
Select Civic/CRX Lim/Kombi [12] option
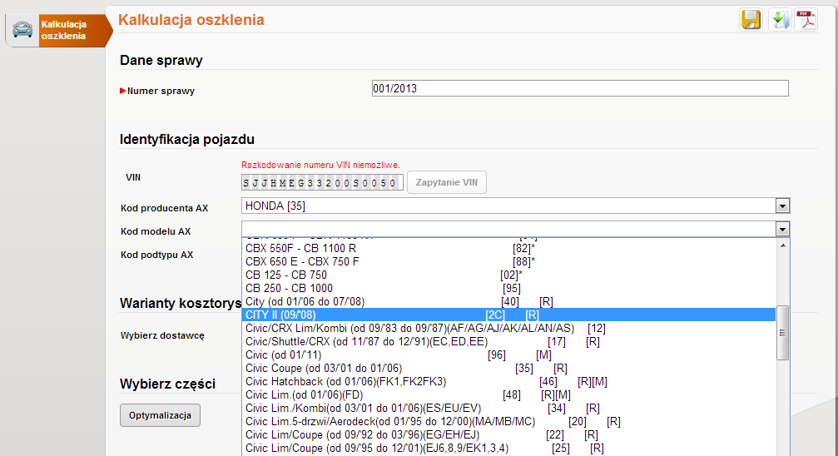tap(508, 328)
